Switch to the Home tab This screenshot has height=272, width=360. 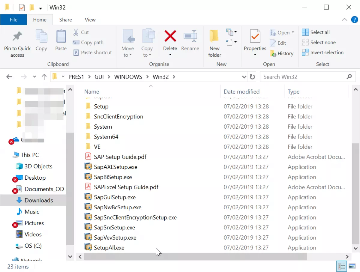tap(40, 20)
